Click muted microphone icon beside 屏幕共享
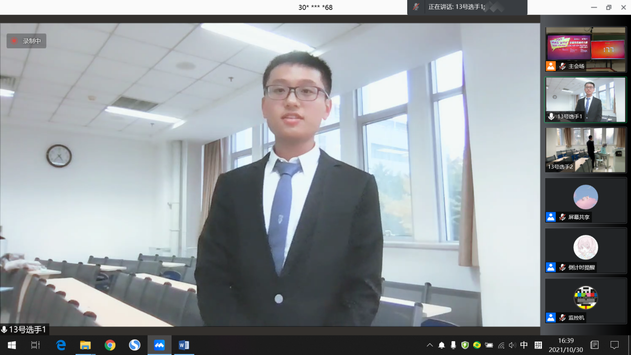The height and width of the screenshot is (355, 631). [x=562, y=217]
